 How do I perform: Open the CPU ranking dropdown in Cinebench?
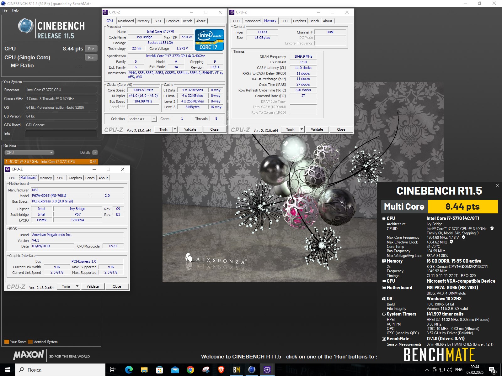pyautogui.click(x=29, y=153)
